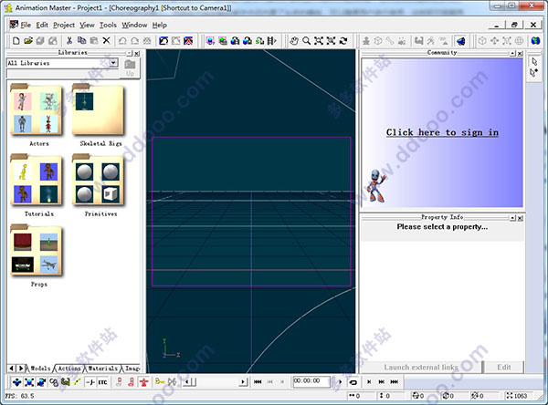Click the render lock mode icon

click(x=222, y=41)
